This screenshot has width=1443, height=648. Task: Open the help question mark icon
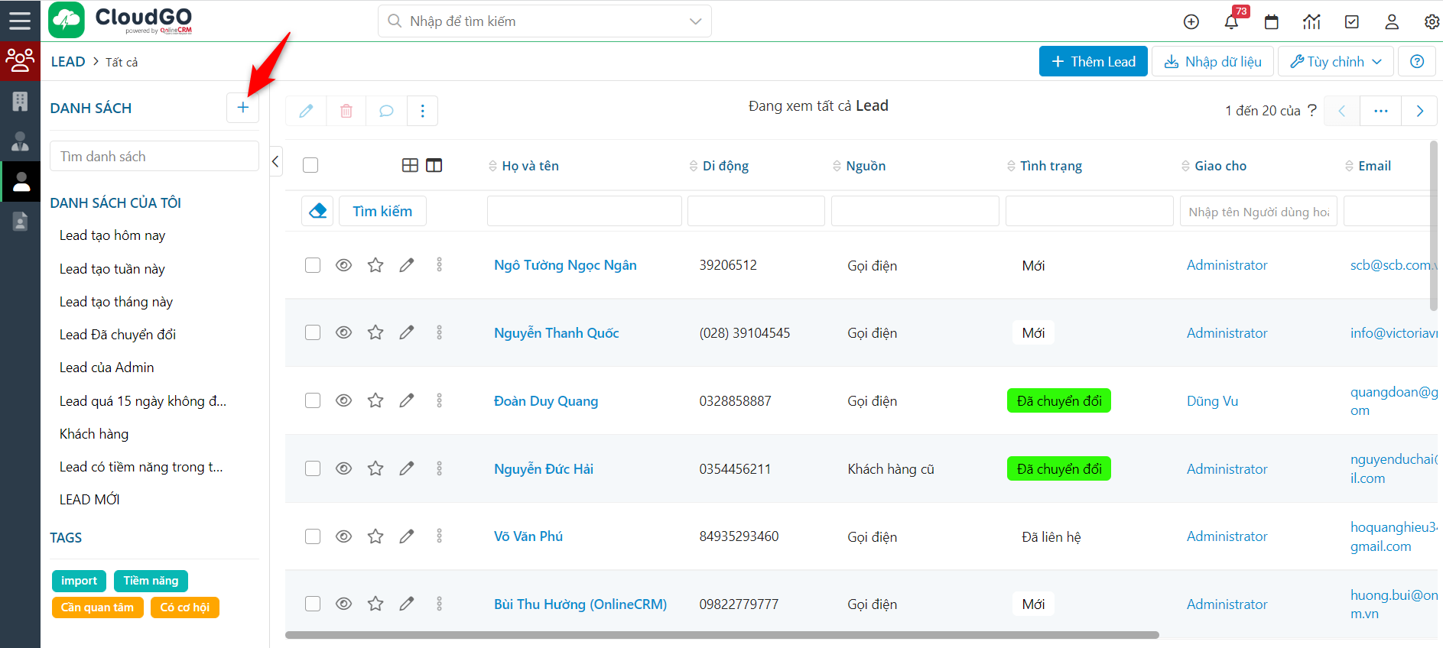(1417, 61)
